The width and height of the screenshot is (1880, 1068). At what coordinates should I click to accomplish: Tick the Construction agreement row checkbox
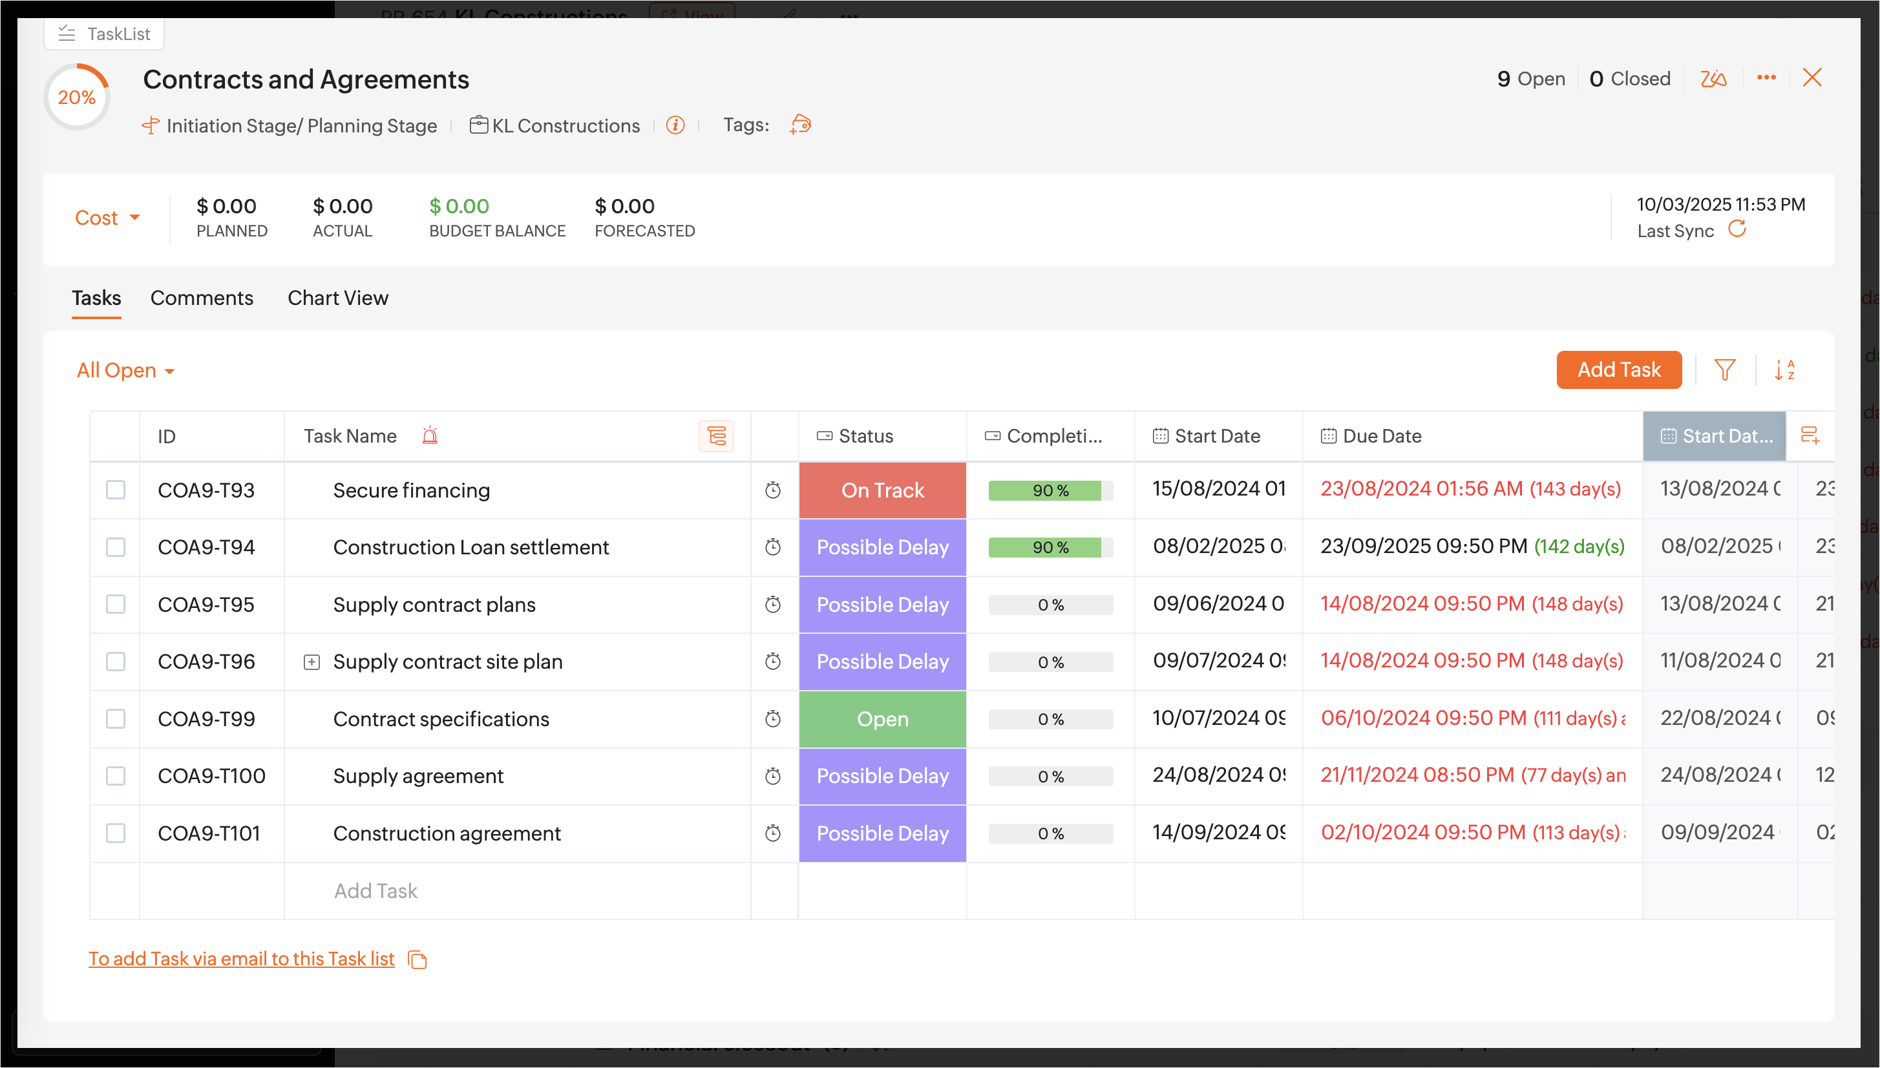click(x=116, y=833)
